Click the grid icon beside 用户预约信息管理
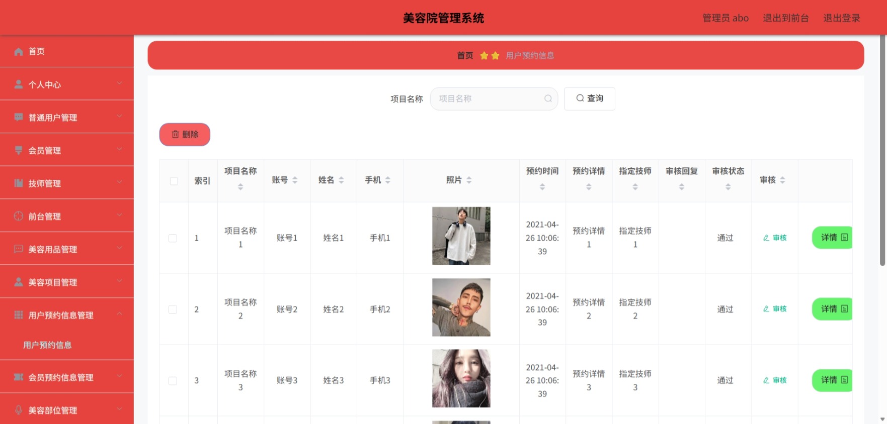 [19, 315]
